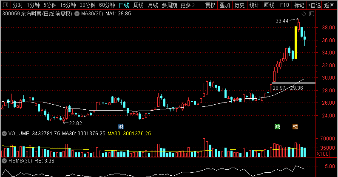Click the 标记 mark button

[299, 5]
